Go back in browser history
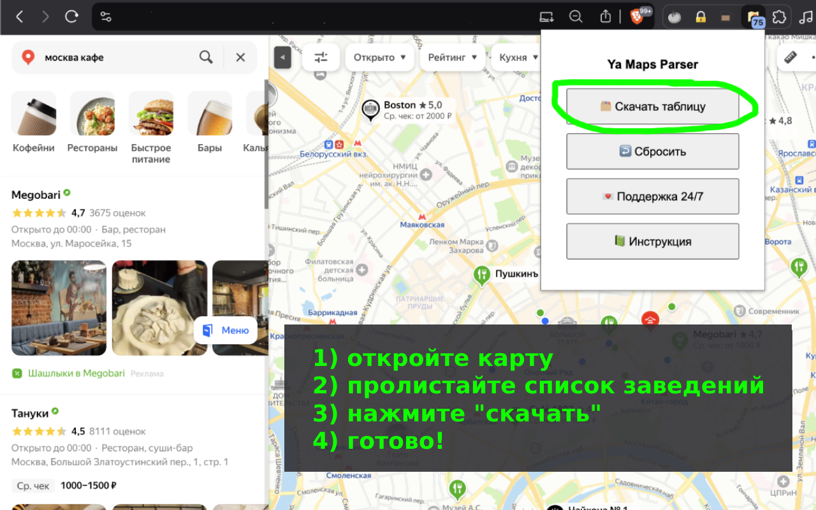Screen dimensions: 816x510 click(x=19, y=17)
